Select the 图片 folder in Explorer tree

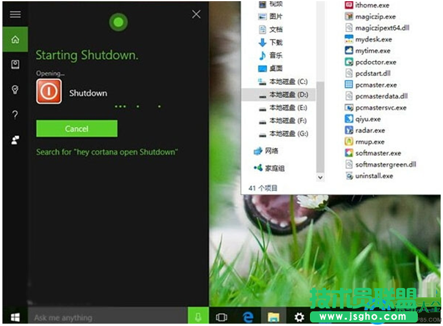[x=271, y=16]
